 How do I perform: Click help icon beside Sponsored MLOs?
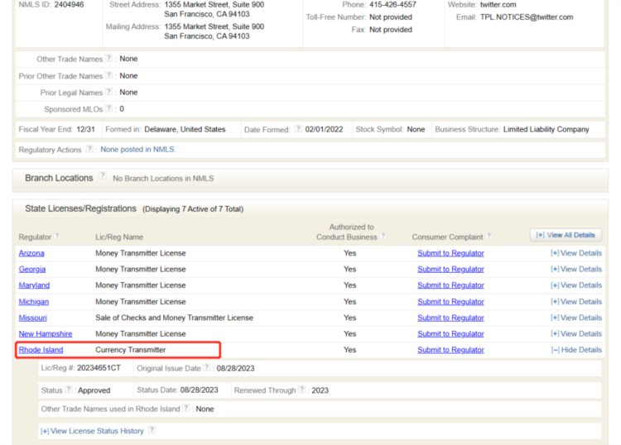coord(108,108)
